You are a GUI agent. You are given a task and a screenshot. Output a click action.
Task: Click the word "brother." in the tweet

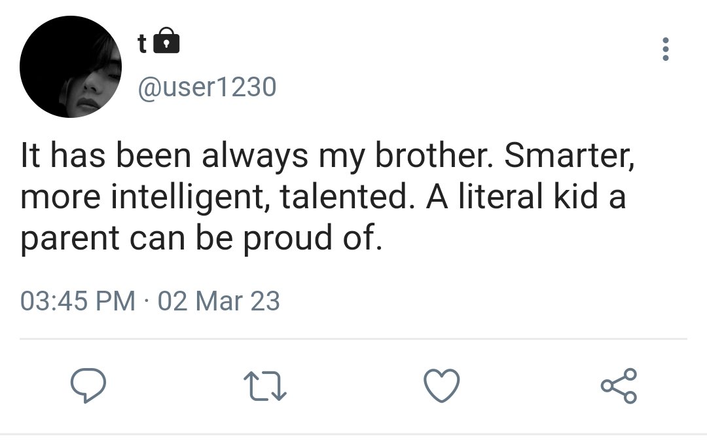pyautogui.click(x=434, y=155)
